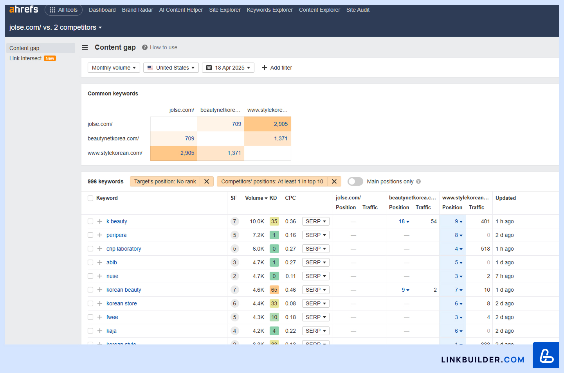This screenshot has height=373, width=564.
Task: Click the plus icon to Add filter
Action: (265, 68)
